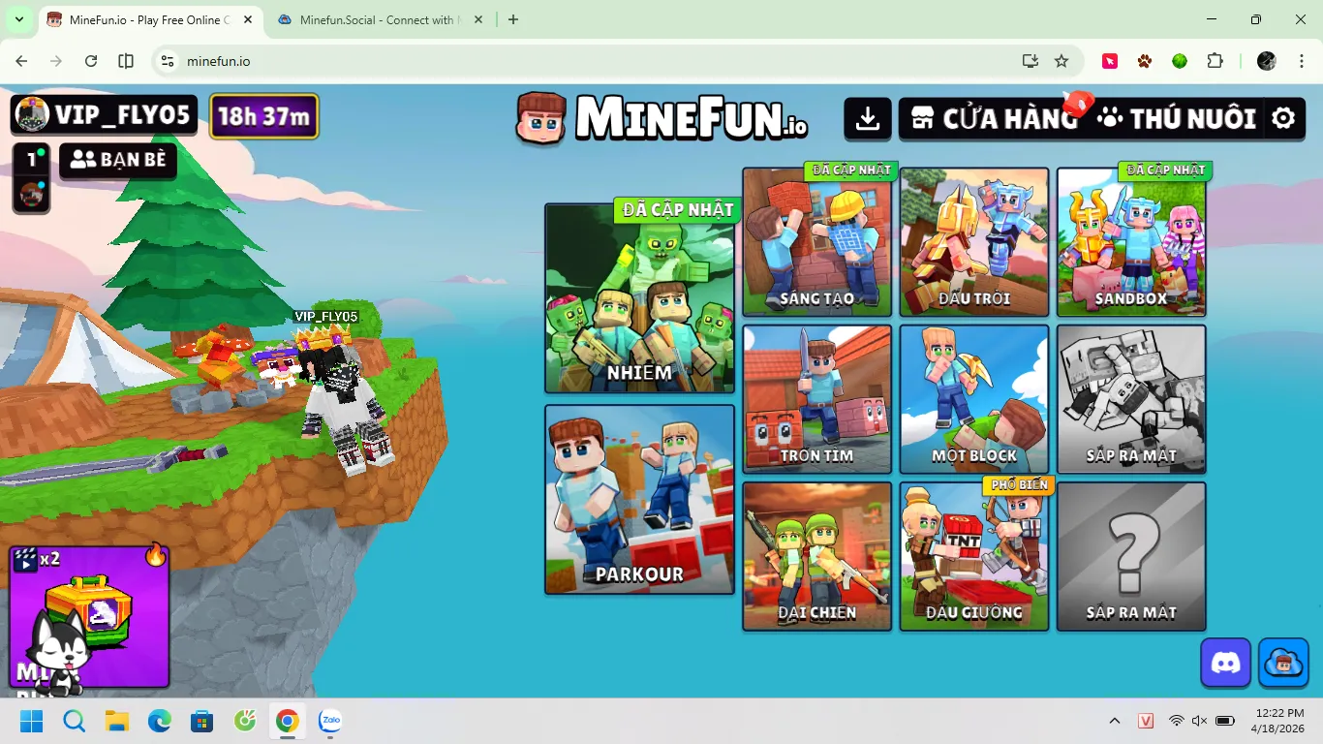Select the ĐẠI CHIẾN game mode
Viewport: 1323px width, 744px height.
click(x=817, y=557)
